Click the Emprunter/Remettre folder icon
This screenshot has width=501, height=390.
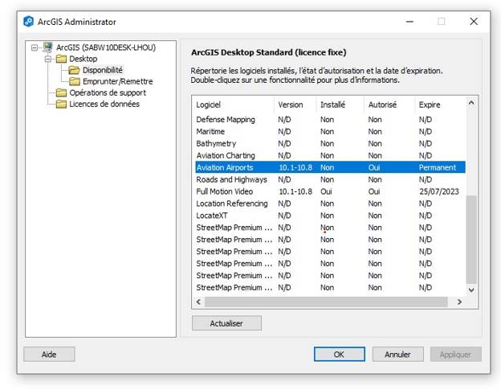coord(75,81)
